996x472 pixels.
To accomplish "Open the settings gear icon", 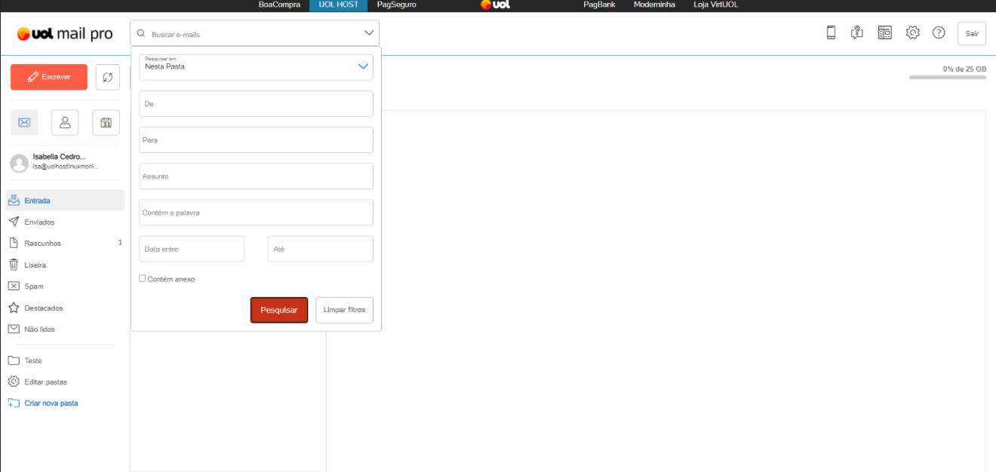I will pos(912,32).
